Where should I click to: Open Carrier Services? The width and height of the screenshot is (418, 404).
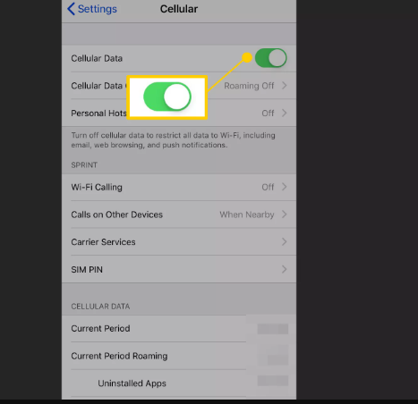[179, 242]
